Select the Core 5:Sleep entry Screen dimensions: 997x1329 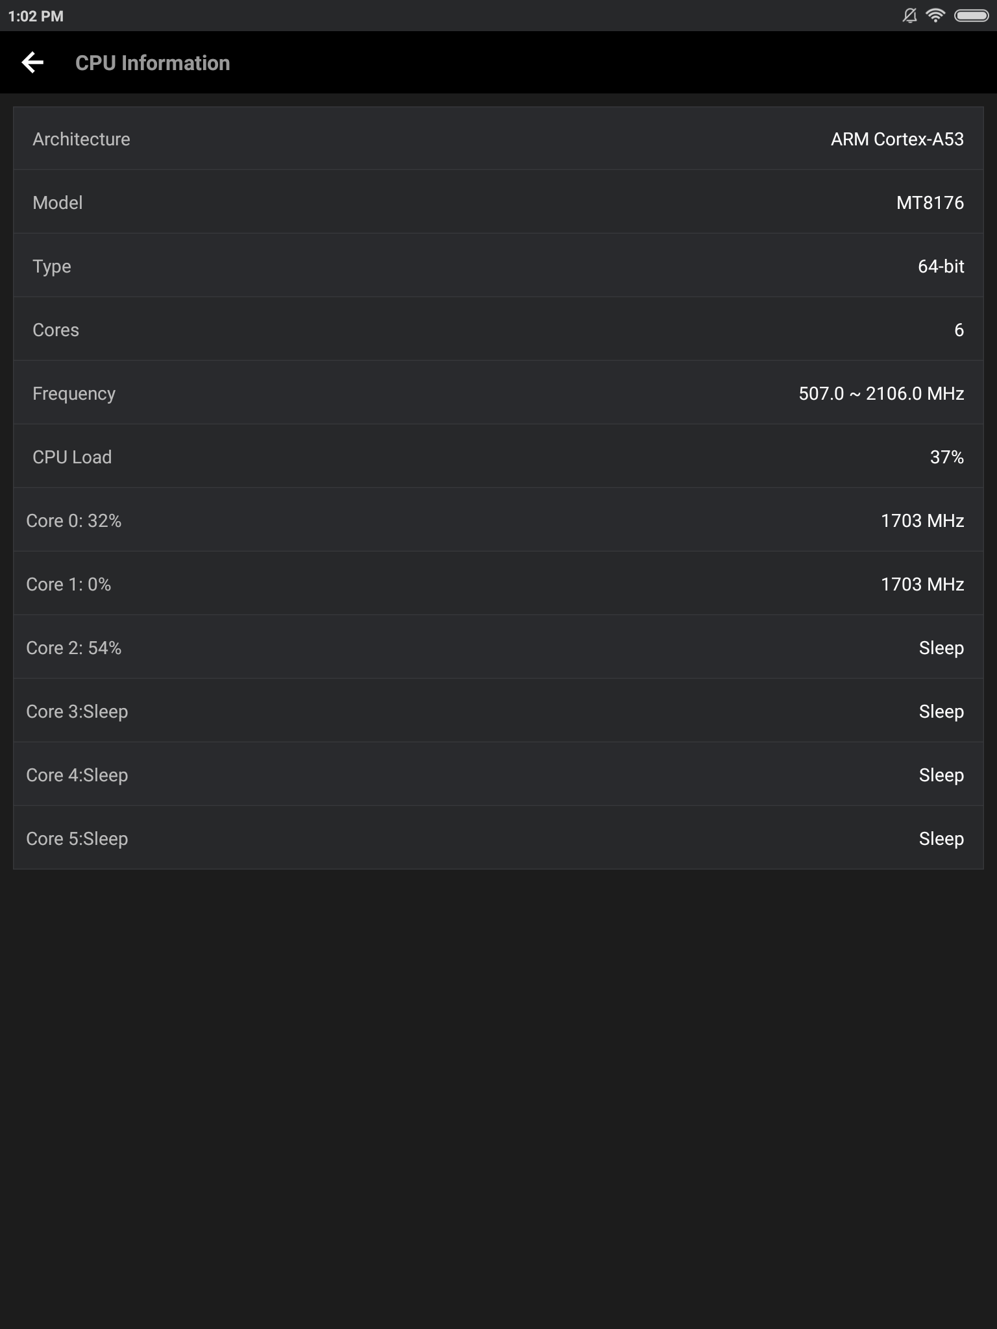click(x=77, y=838)
